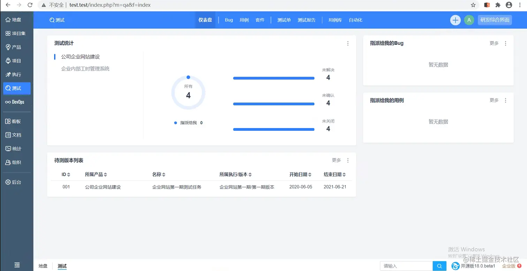Open more options for 测试统计 panel
Image resolution: width=527 pixels, height=271 pixels.
click(x=348, y=43)
